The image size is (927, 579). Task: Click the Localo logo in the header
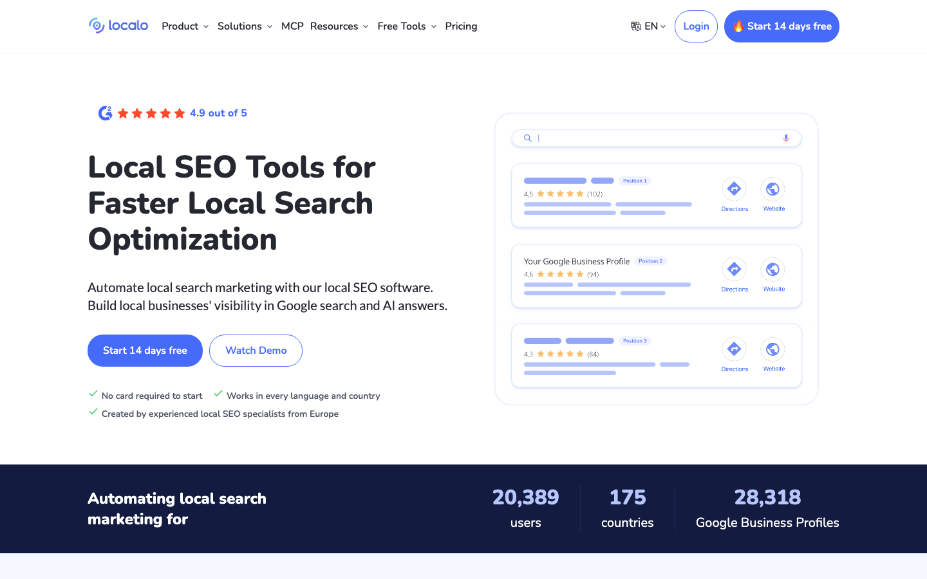[x=118, y=26]
